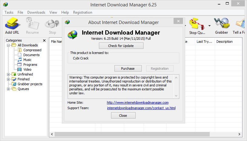
Task: Click the Purchase button
Action: [128, 69]
